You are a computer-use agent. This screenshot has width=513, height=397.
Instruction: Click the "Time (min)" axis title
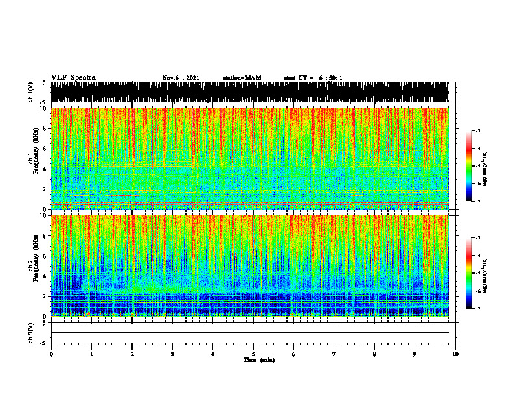259,360
